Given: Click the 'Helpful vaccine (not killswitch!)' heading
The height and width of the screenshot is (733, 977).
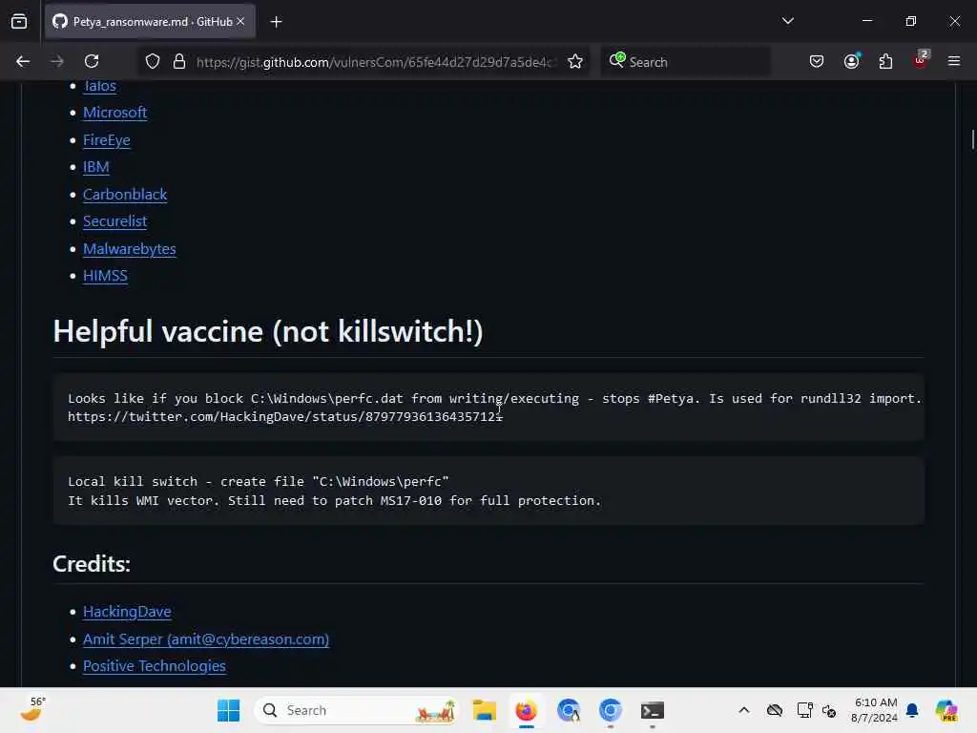Looking at the screenshot, I should point(268,331).
